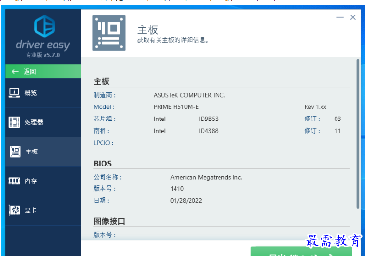Click American Megatrends Inc. text
Screen dimensions: 365x256
[x=206, y=177]
